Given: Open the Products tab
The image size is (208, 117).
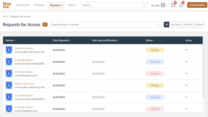Looking at the screenshot, I should 40,5.
